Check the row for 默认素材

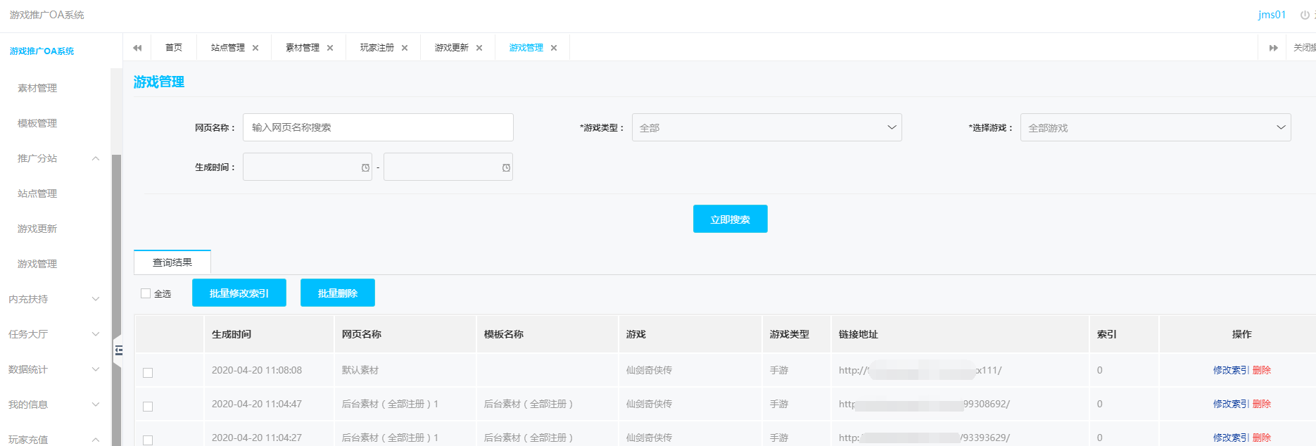click(148, 372)
